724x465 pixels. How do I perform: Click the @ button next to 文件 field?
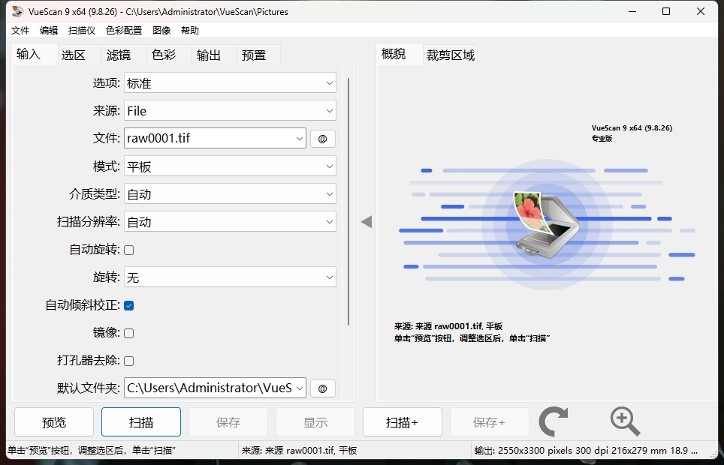323,139
